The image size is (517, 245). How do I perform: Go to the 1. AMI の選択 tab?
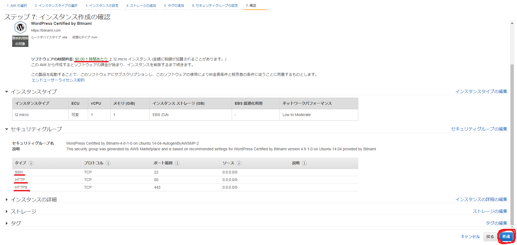coord(17,6)
